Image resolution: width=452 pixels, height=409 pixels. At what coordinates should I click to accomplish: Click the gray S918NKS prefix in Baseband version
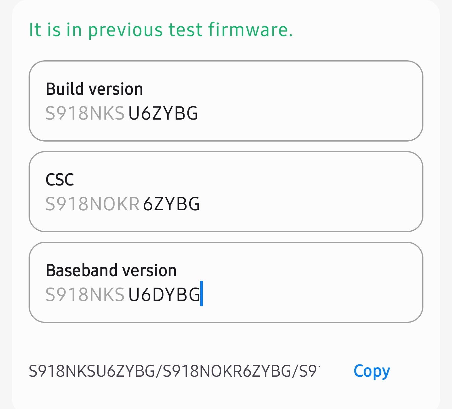(85, 295)
